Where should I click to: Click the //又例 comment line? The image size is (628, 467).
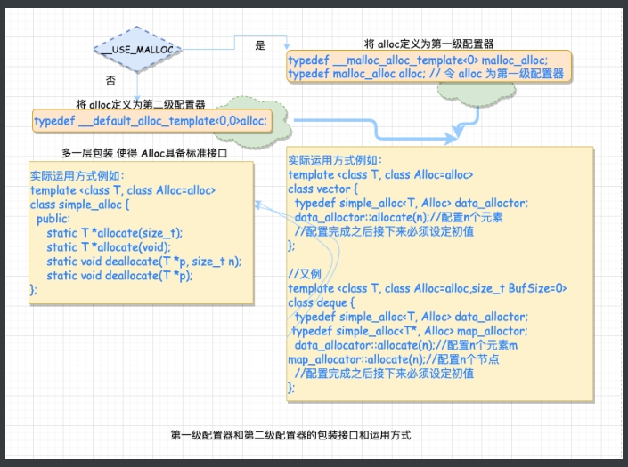tap(304, 274)
